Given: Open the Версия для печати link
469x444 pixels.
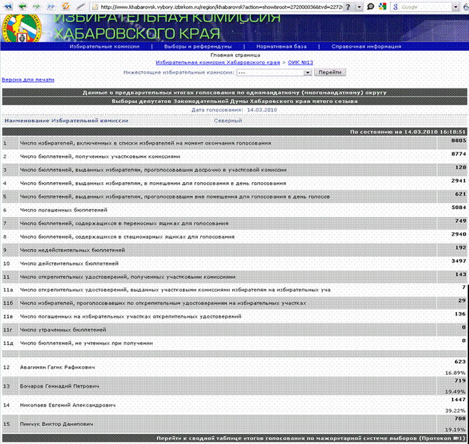Looking at the screenshot, I should coord(27,79).
